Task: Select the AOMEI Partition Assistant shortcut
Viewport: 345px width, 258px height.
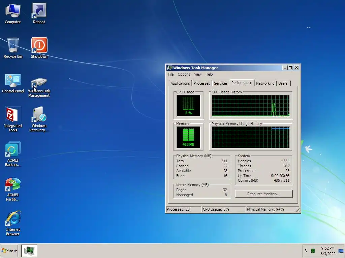Action: (13, 189)
